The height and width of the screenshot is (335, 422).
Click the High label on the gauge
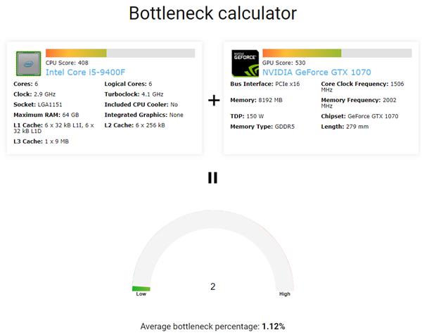[x=284, y=294]
